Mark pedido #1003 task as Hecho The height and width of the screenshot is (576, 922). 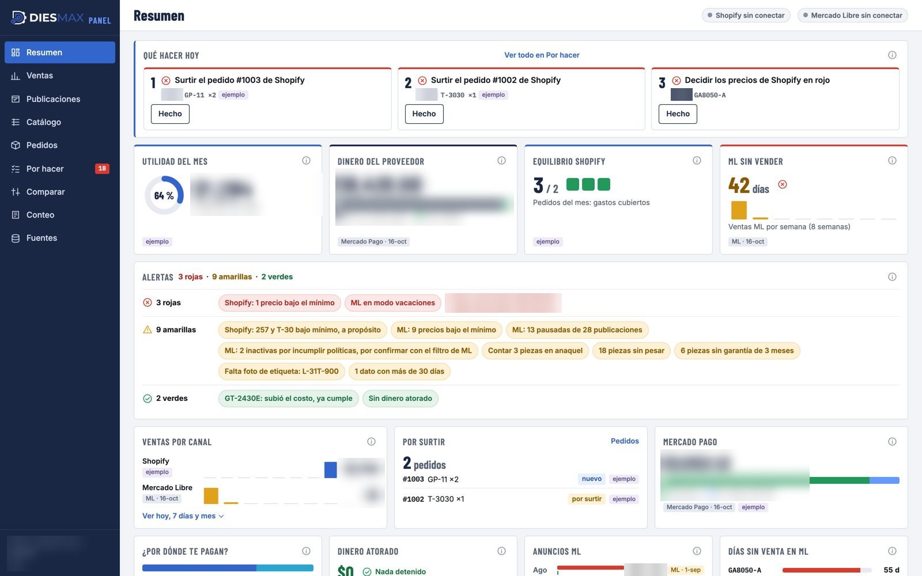pyautogui.click(x=170, y=114)
